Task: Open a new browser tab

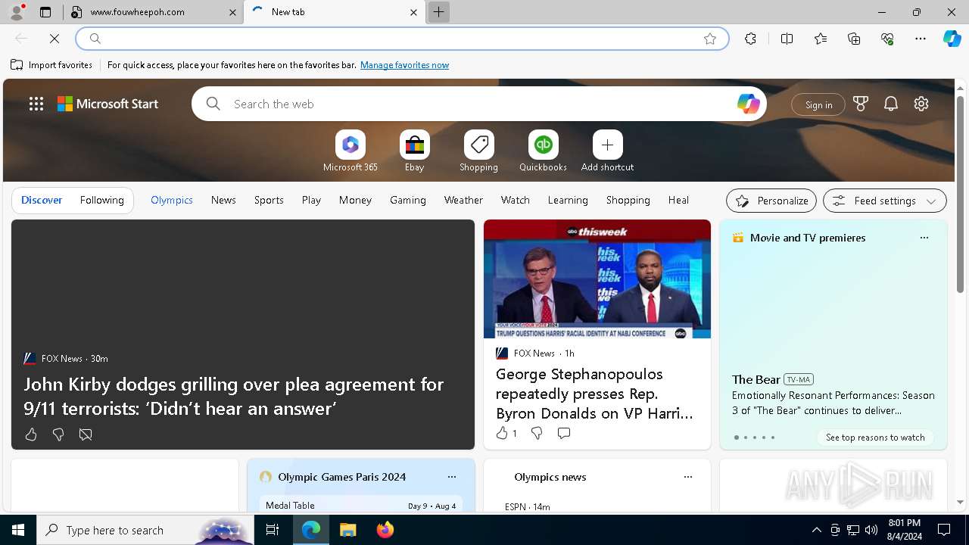Action: point(438,12)
